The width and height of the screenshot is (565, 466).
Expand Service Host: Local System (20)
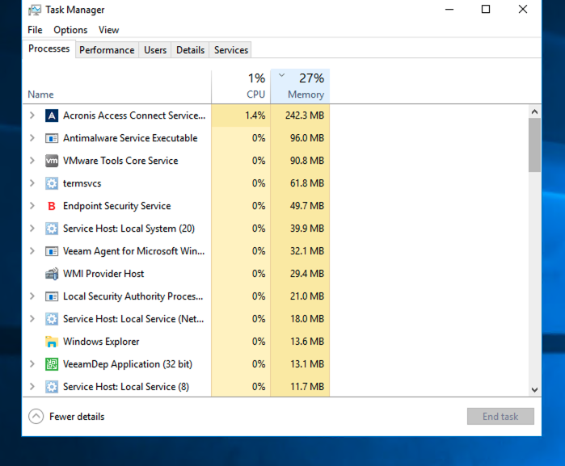click(32, 229)
